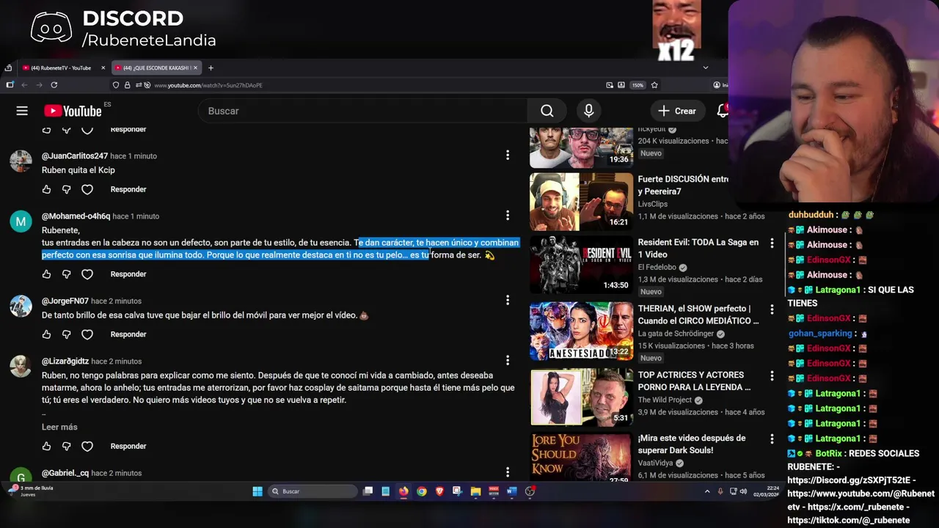Like @JorgeFN07's comment about the calva
Viewport: 939px width, 528px height.
46,334
